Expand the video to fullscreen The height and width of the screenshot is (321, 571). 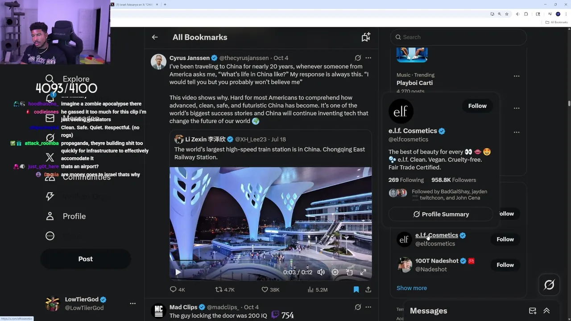click(x=364, y=272)
